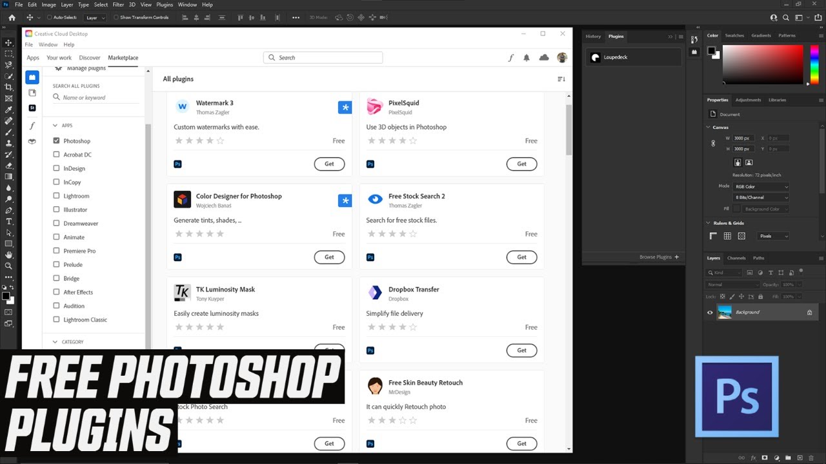Click the Photoshop Home icon
Screen dimensions: 826x464
12,17
